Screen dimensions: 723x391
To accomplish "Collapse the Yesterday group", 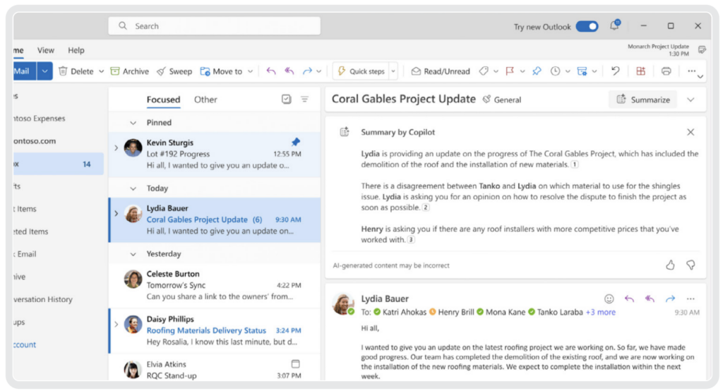I will point(133,254).
